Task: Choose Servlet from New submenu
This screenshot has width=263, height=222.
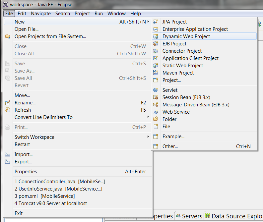Action: [x=204, y=90]
